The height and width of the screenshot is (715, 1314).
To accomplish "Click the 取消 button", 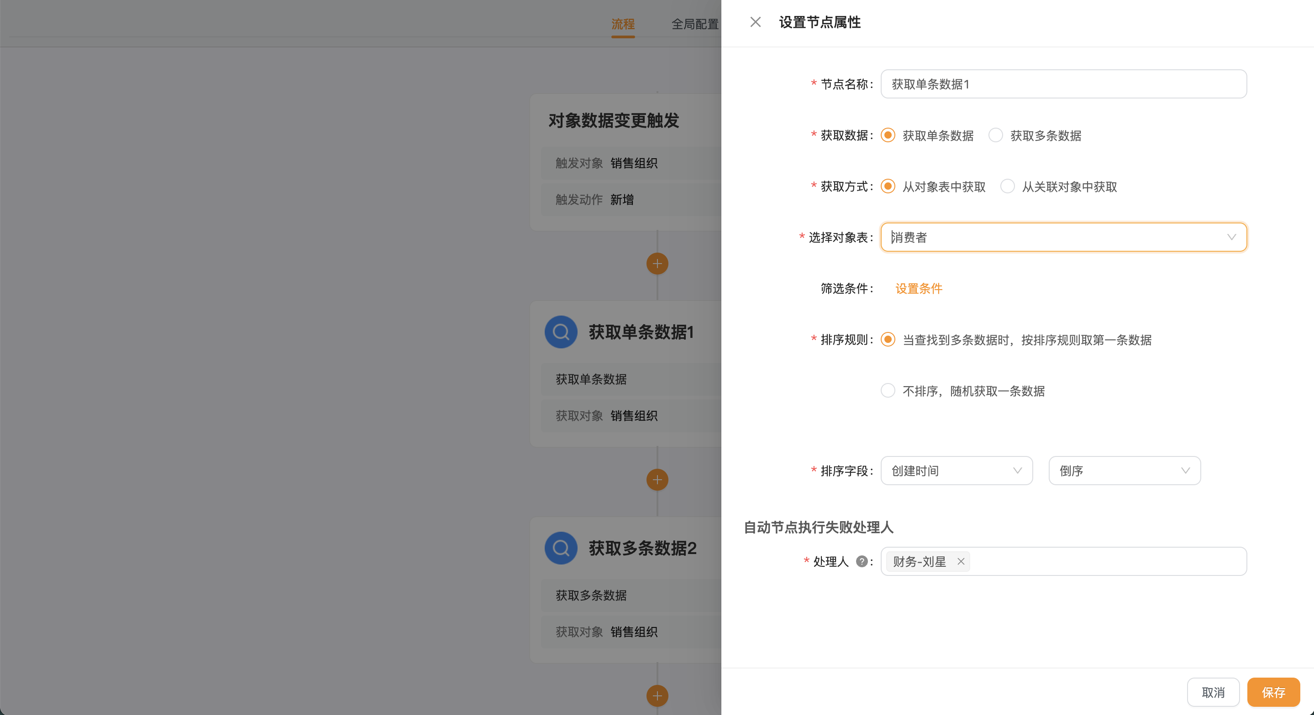I will pos(1213,692).
